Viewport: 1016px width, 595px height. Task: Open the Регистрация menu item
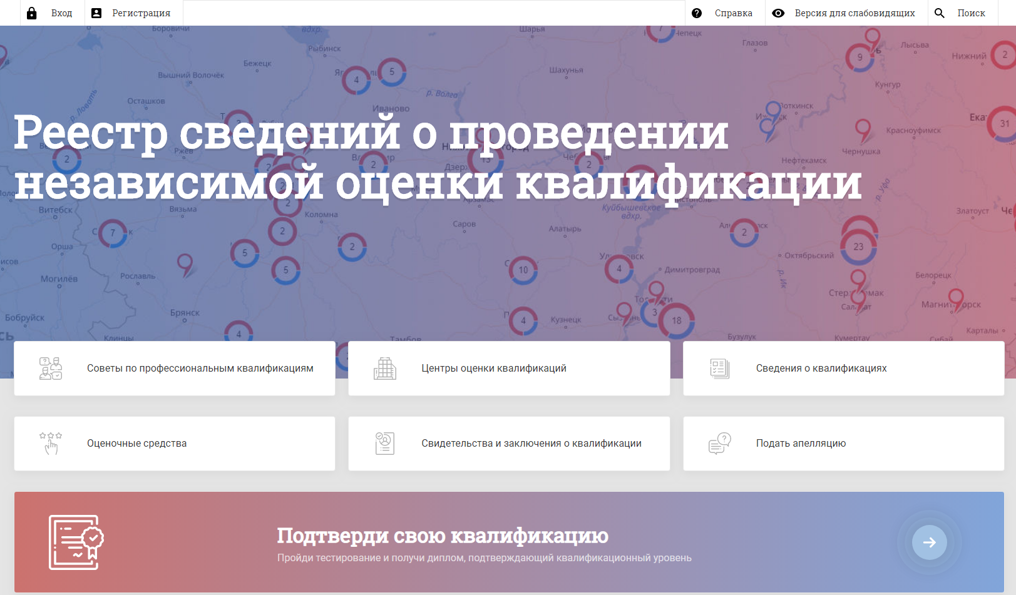click(x=141, y=13)
